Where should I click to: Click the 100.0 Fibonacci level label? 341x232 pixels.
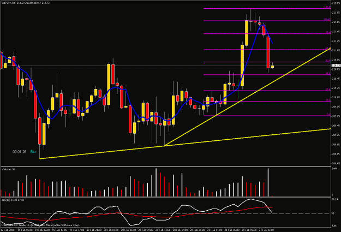327,7
